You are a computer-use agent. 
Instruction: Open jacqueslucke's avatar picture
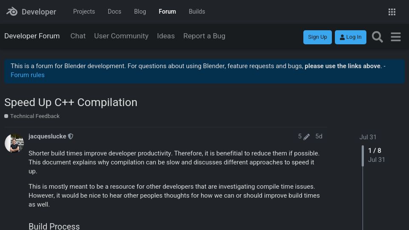14,143
